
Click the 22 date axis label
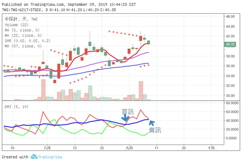tap(102, 148)
